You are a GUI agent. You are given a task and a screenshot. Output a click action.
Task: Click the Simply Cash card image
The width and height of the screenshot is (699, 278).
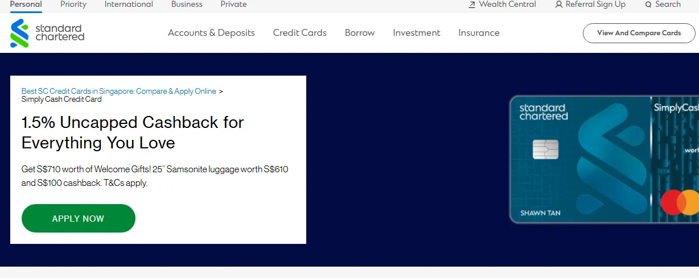tap(604, 159)
